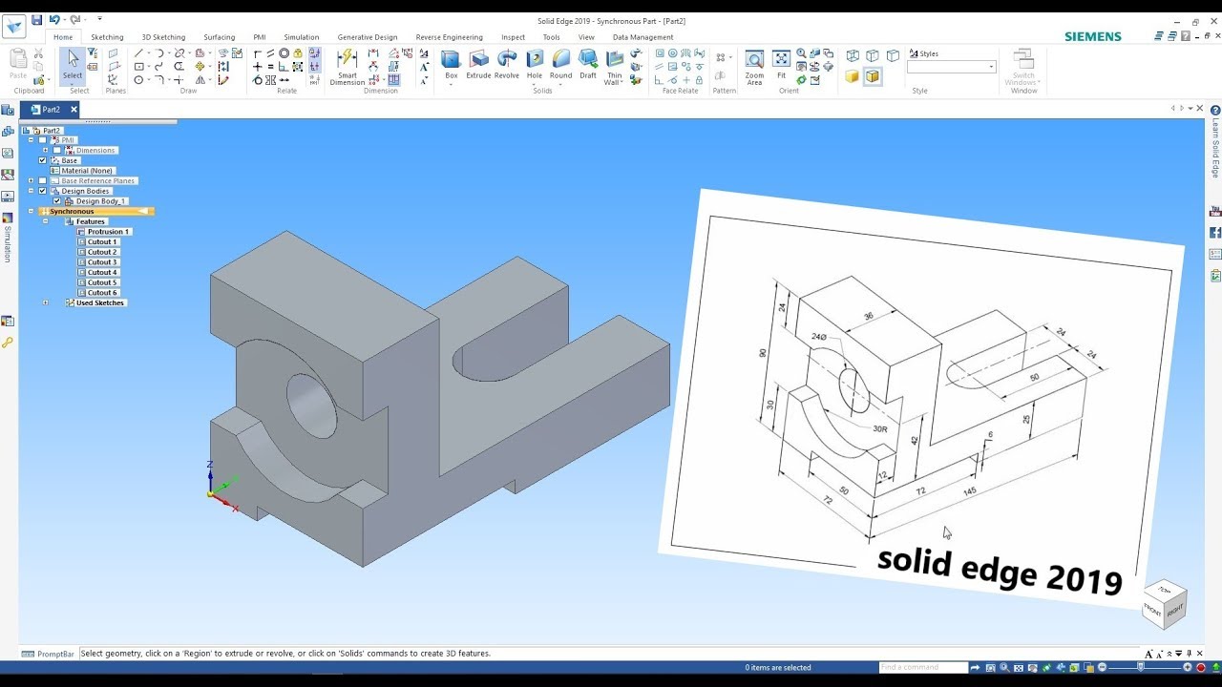Uncheck the Design Bodies checkbox
The height and width of the screenshot is (687, 1222).
[42, 191]
